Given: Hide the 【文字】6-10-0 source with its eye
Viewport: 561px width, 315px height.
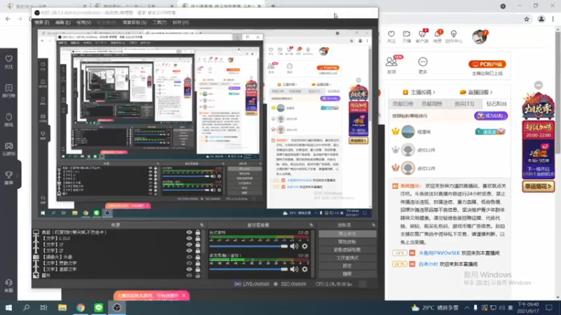Looking at the screenshot, I should coord(189,238).
